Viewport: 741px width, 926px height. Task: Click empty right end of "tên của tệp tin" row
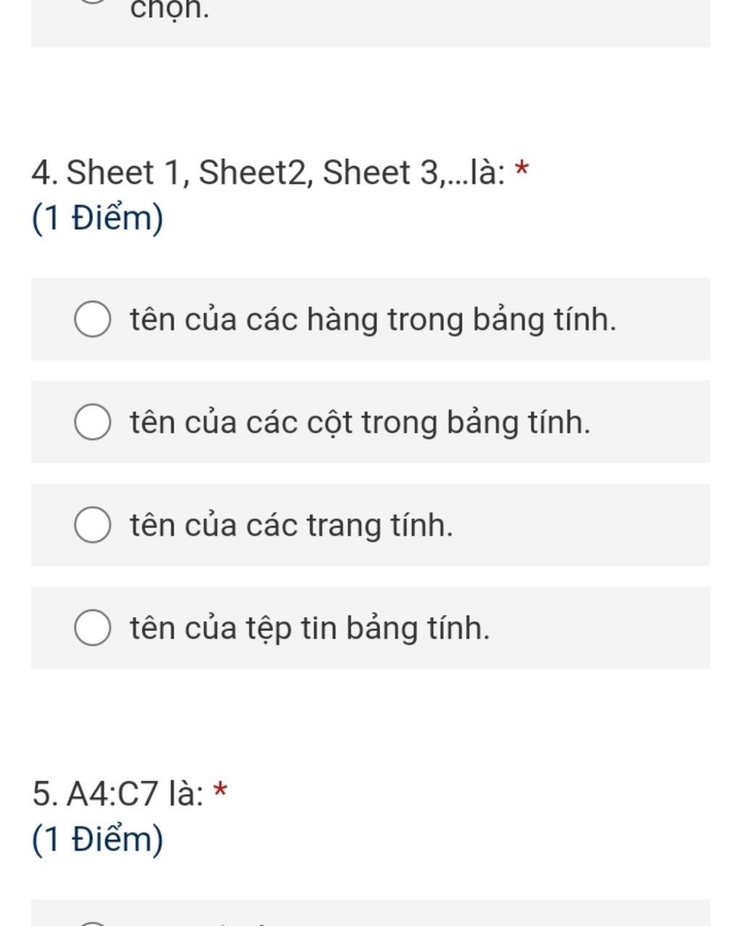click(x=615, y=628)
